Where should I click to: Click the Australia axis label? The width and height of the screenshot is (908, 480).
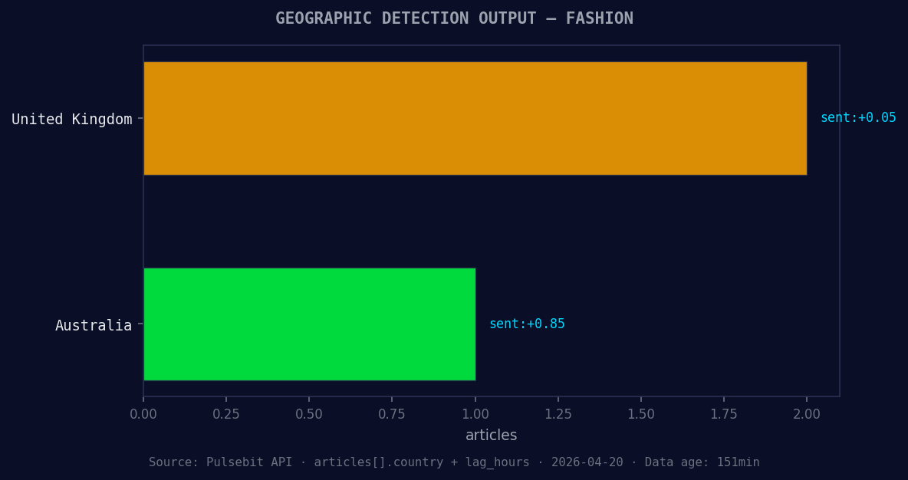(x=93, y=325)
